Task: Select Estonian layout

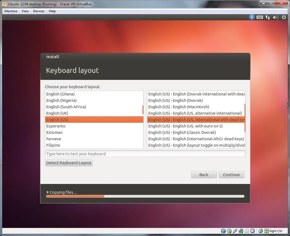Action: [94, 132]
